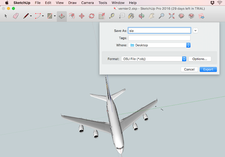Viewport: 225px width, 157px height.
Task: Open the Extension Warehouse icon
Action: click(x=191, y=16)
